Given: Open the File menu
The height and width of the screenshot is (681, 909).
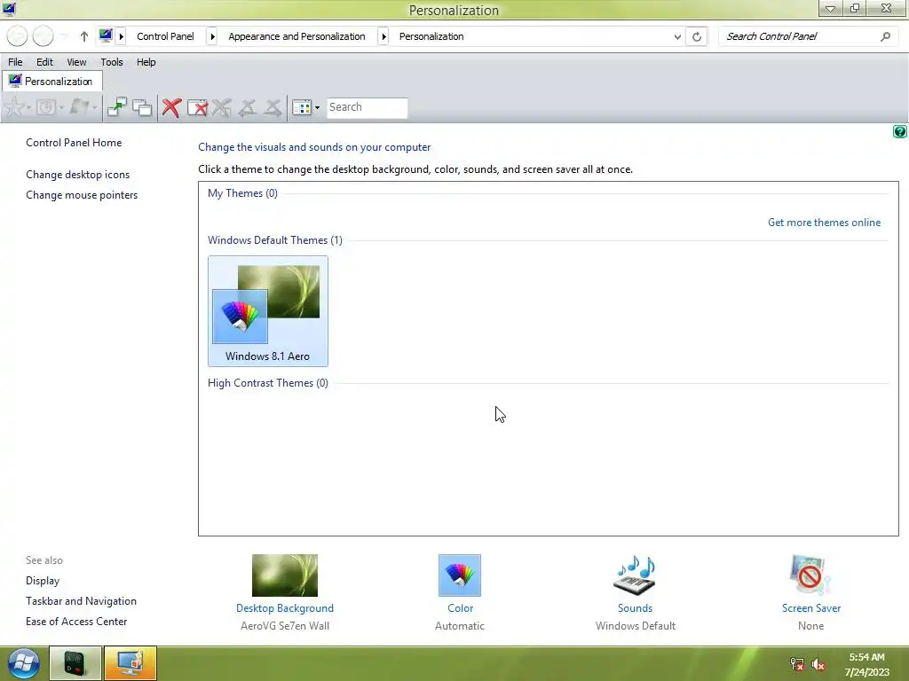Looking at the screenshot, I should click(15, 62).
